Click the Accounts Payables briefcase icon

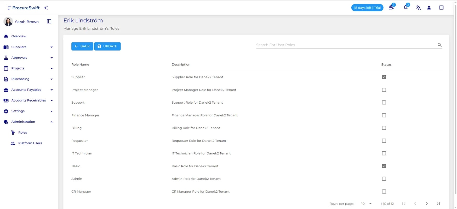[6, 90]
